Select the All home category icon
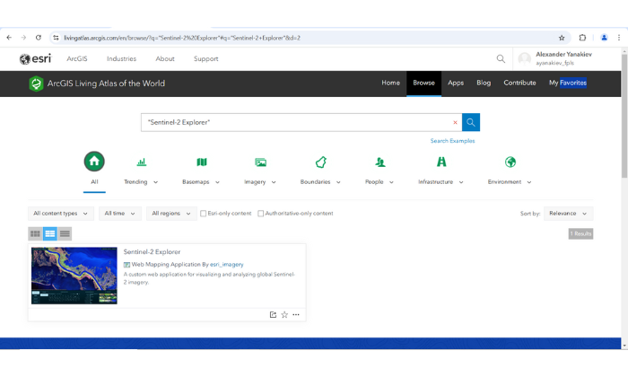628x377 pixels. tap(94, 161)
